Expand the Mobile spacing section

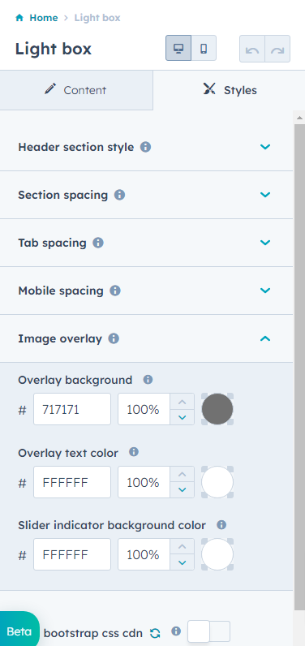[146, 291]
